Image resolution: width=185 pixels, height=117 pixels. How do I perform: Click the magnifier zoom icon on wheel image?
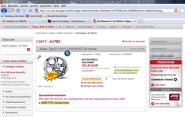[x=39, y=57]
